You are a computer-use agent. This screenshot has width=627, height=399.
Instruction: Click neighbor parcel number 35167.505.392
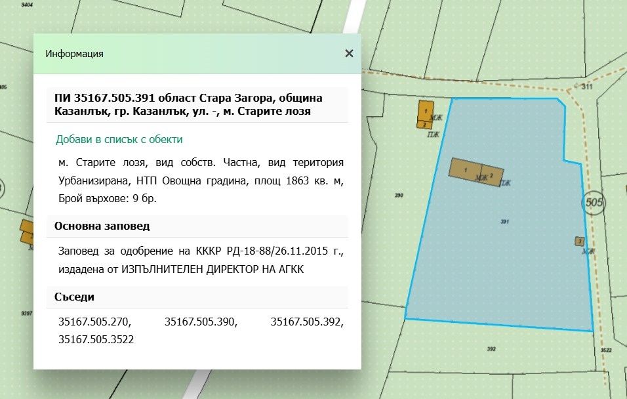307,322
